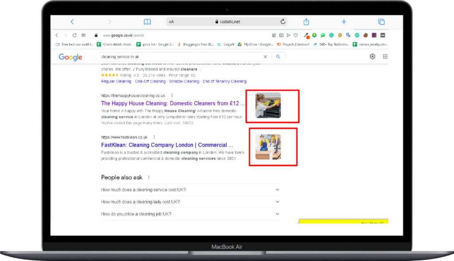
Task: Click the 'End of Tenancy Cleaning' sitelink
Action: (224, 82)
